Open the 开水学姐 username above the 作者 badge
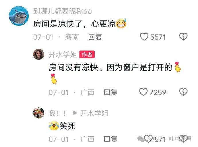 click(x=63, y=55)
